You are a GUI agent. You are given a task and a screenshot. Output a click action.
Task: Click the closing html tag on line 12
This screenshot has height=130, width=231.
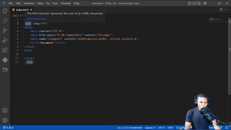click(30, 62)
